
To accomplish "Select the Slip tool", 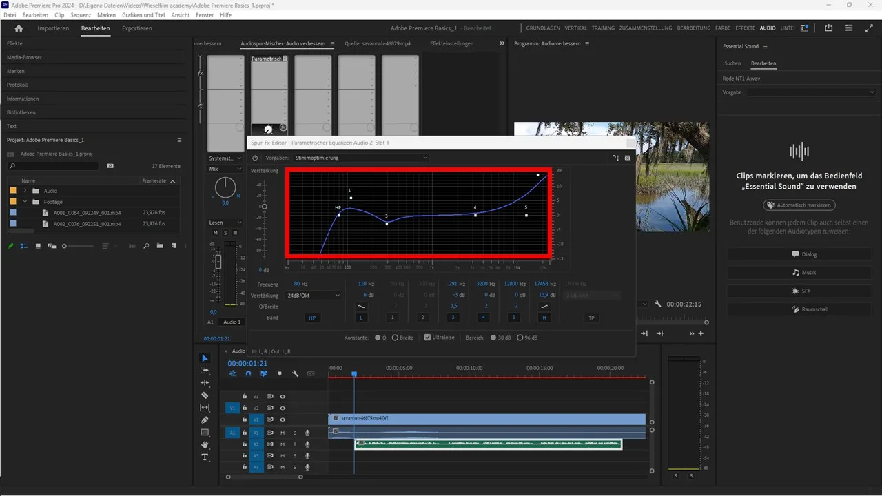I will tap(205, 408).
